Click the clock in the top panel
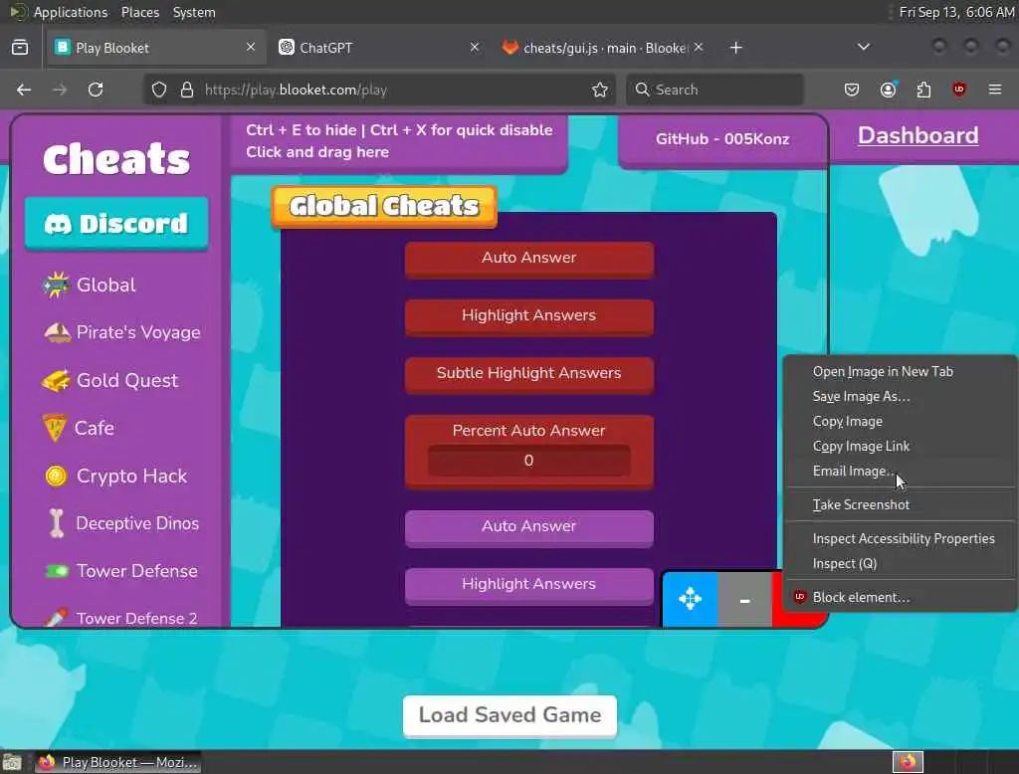 pyautogui.click(x=956, y=12)
